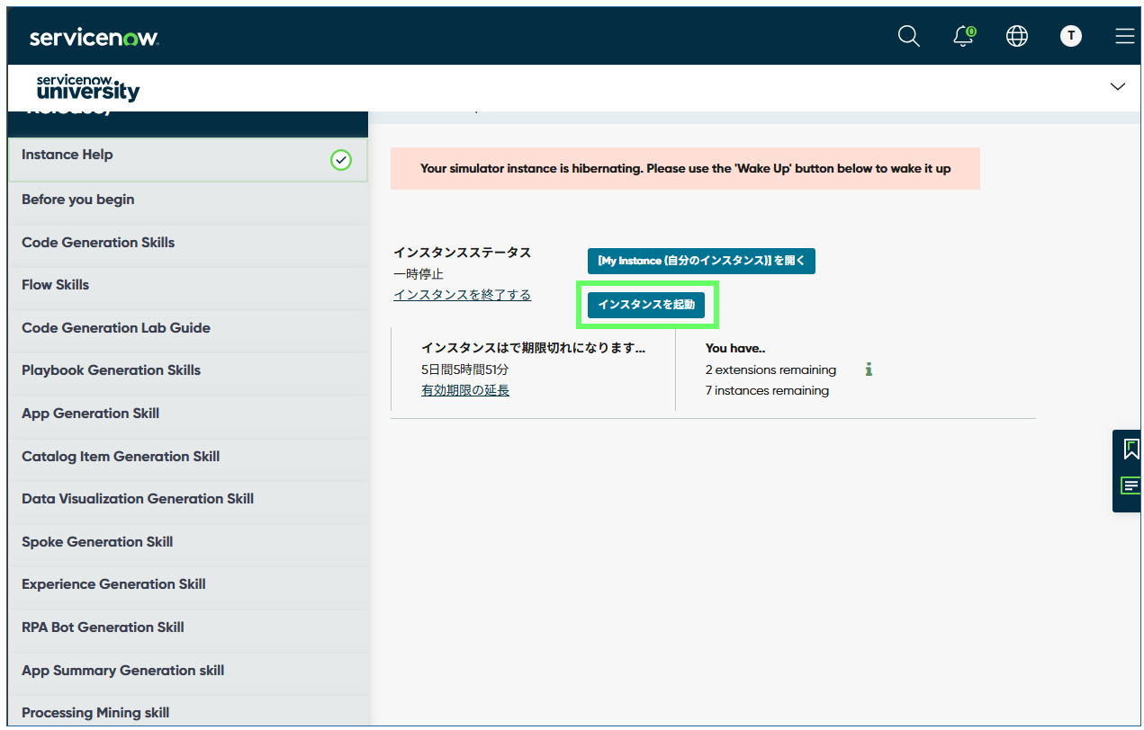Open the bookmark icon on side panel
Screen dimensions: 1144x730
tap(1130, 449)
